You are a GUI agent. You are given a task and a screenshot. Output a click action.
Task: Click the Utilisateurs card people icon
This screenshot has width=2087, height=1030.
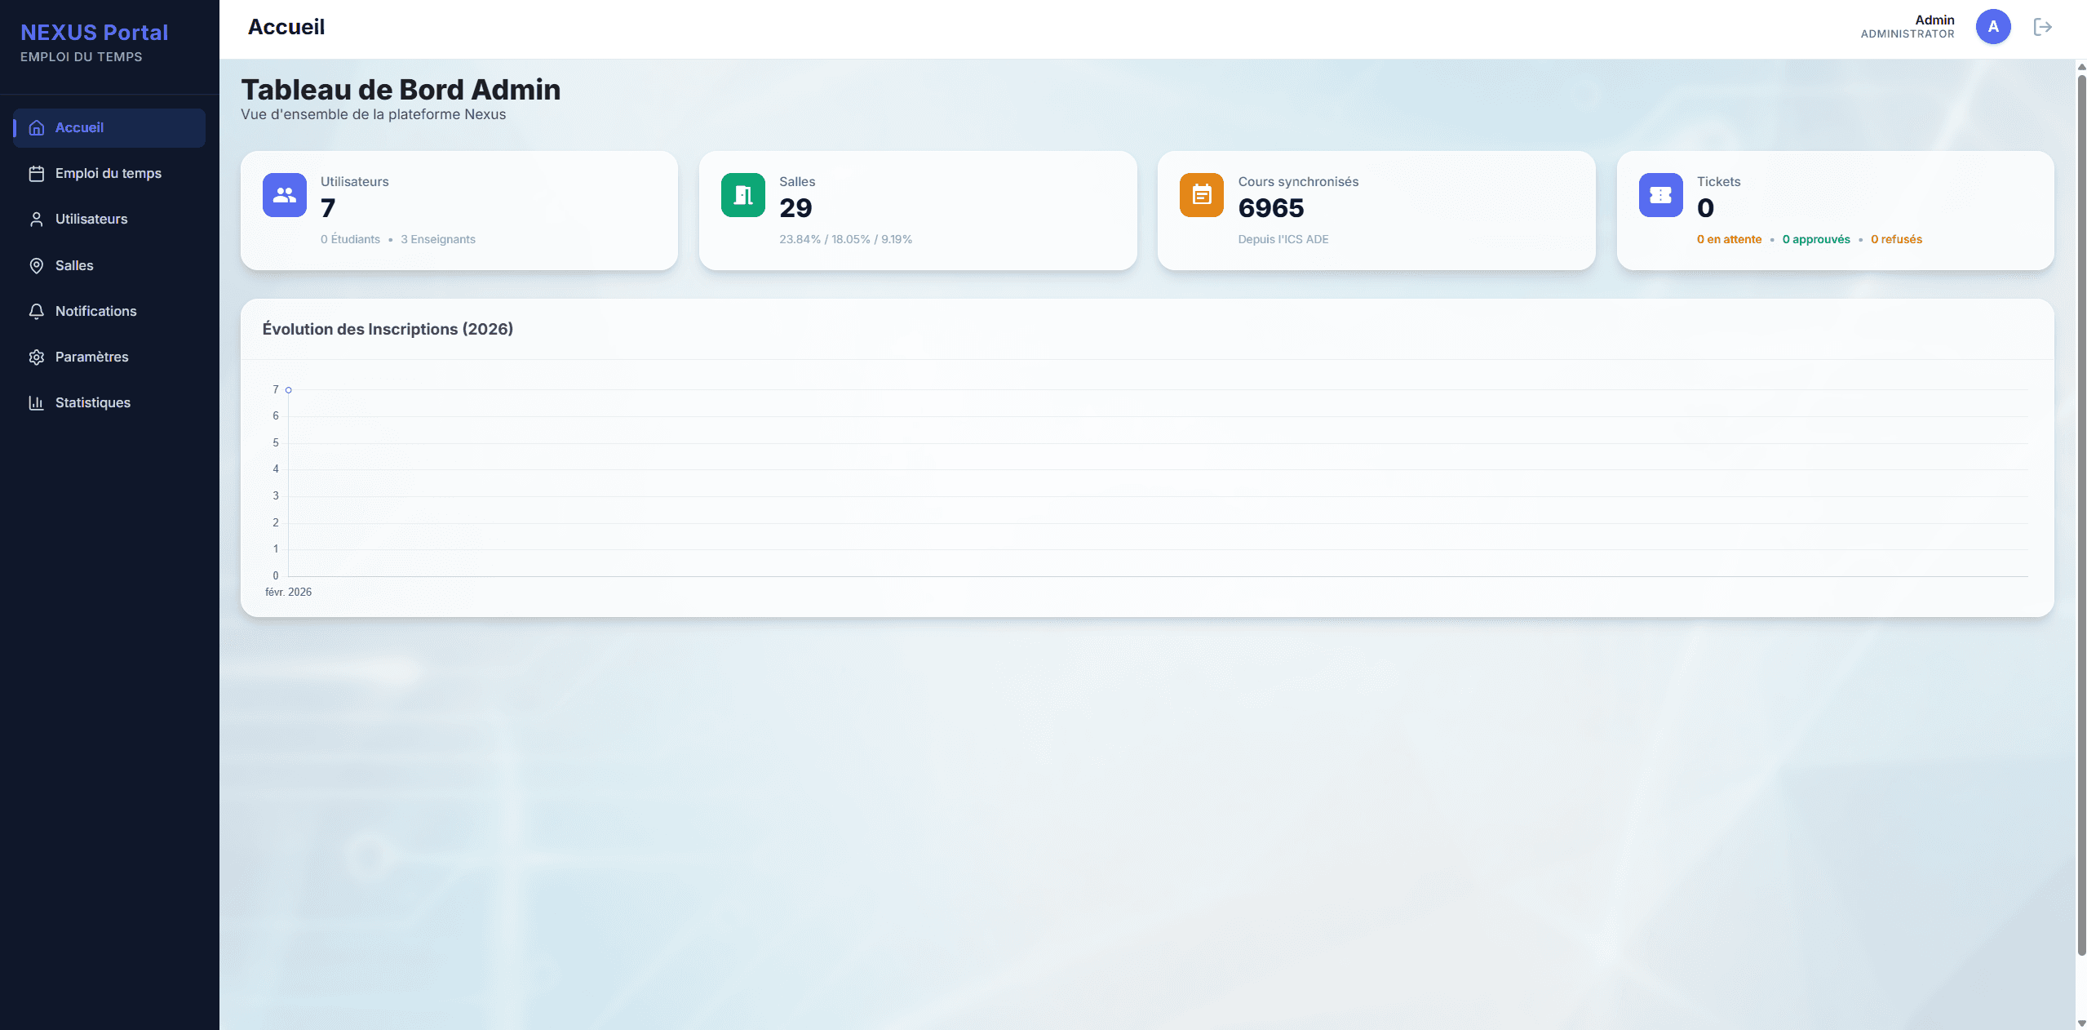coord(284,195)
